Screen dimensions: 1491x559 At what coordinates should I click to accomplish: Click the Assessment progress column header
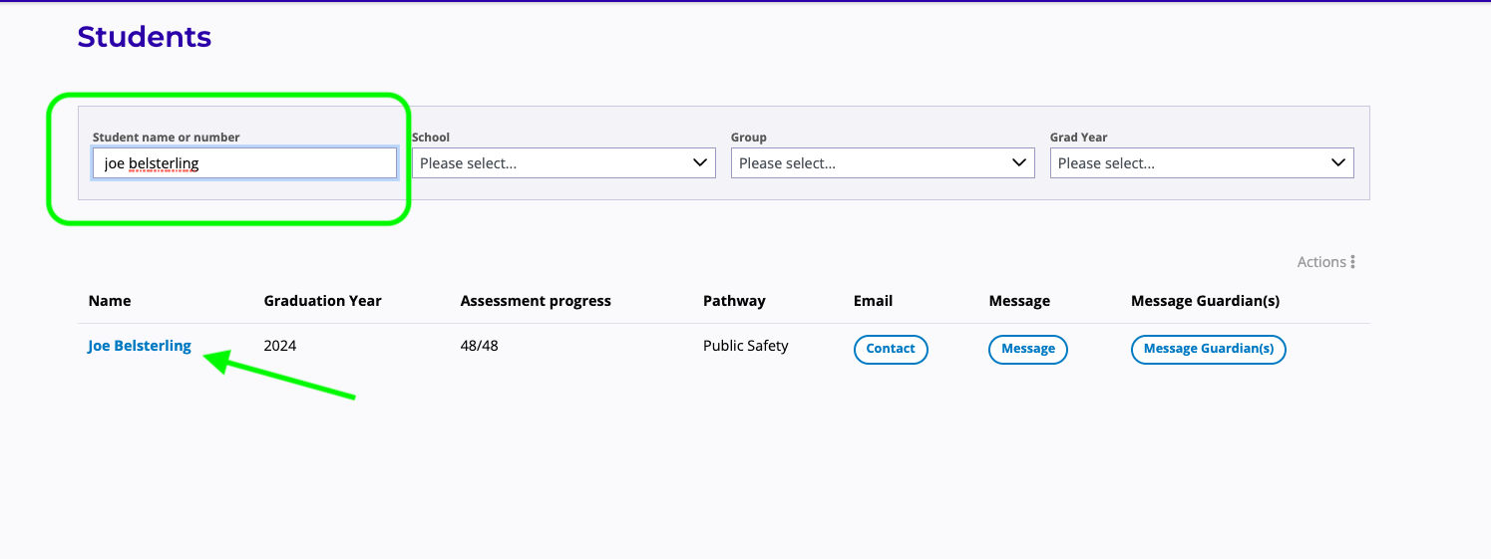click(x=536, y=301)
